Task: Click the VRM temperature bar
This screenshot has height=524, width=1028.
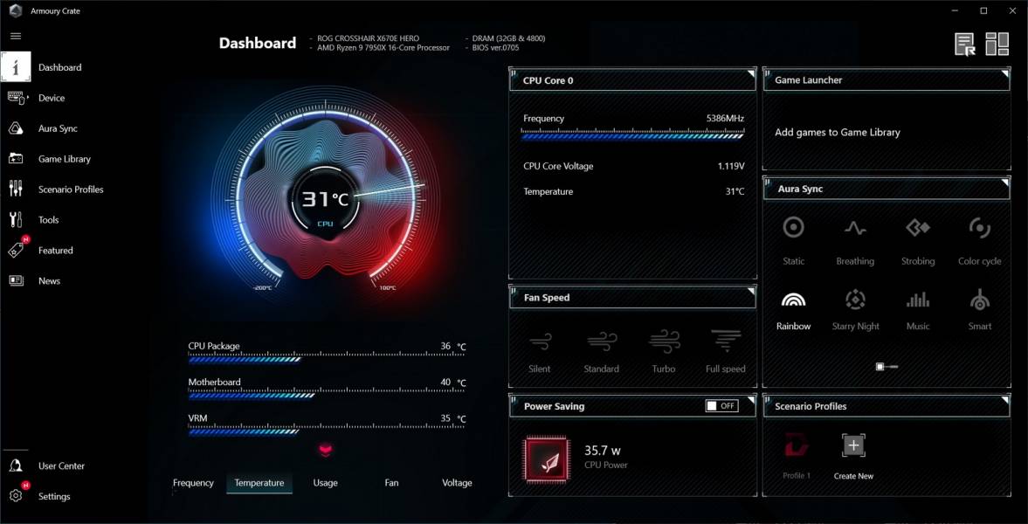Action: [x=327, y=431]
